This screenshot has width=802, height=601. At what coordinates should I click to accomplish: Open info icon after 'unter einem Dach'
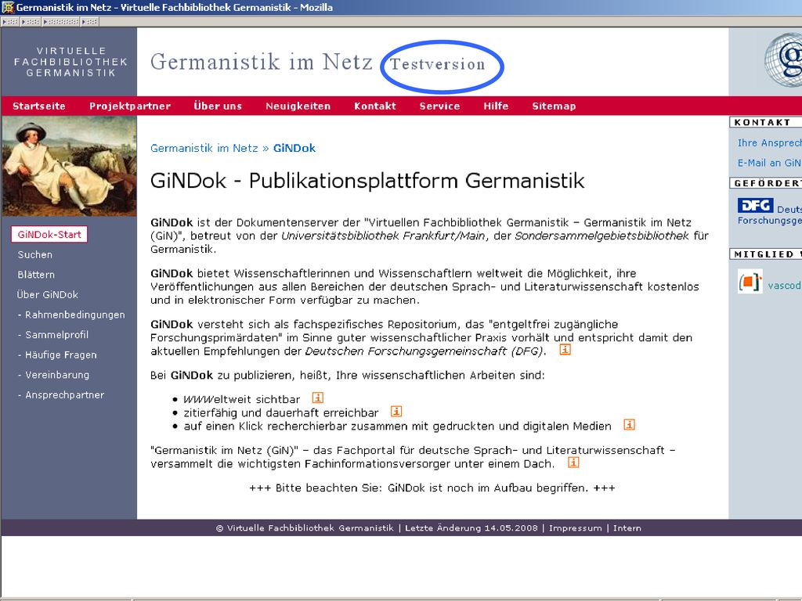[x=573, y=462]
